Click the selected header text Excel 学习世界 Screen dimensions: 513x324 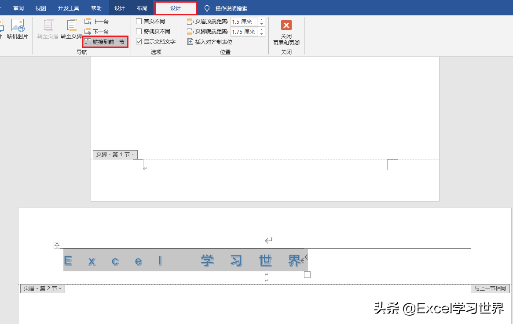click(x=186, y=260)
